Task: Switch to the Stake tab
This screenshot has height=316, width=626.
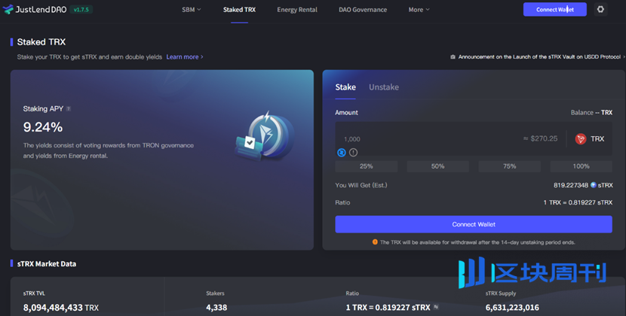Action: [x=345, y=87]
